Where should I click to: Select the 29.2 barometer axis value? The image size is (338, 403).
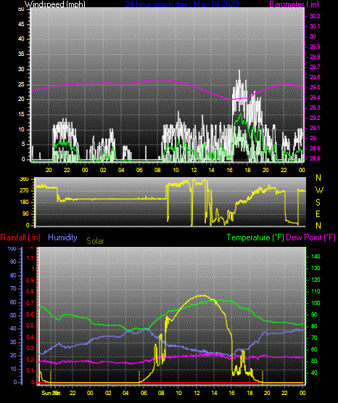[315, 118]
